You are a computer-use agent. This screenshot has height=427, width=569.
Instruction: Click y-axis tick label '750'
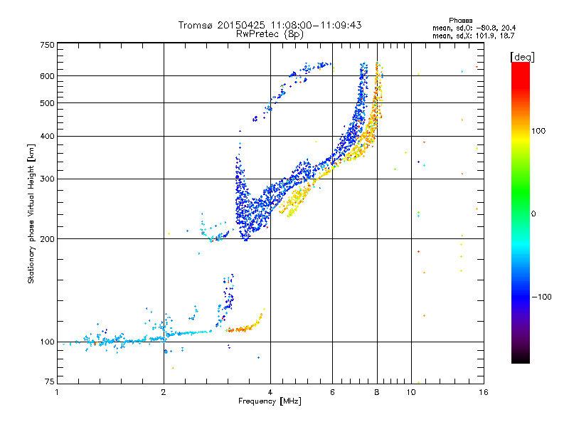(x=47, y=45)
